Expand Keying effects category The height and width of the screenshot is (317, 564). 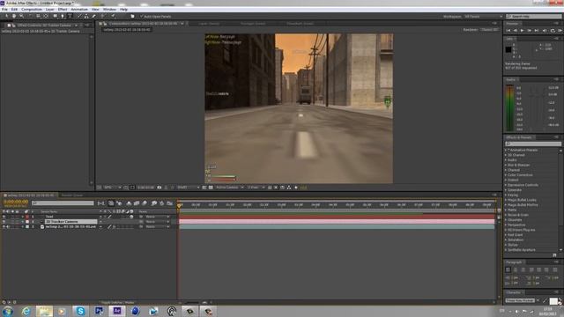click(506, 195)
